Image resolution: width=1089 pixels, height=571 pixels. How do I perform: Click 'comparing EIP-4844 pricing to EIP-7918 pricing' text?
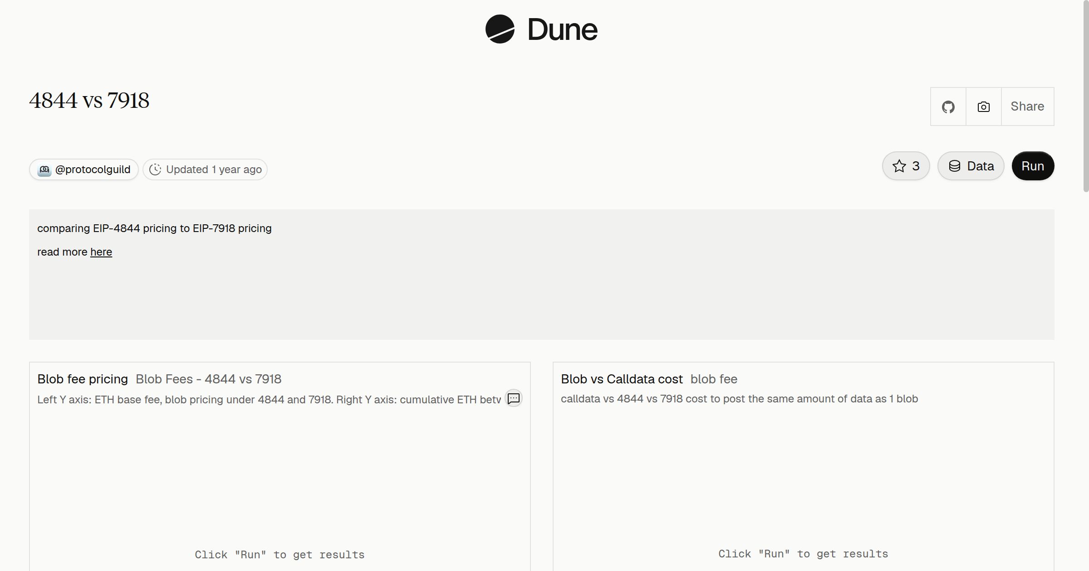154,228
